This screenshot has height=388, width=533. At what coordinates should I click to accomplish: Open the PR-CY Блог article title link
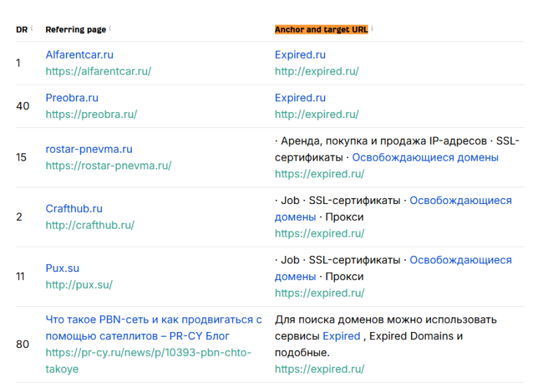(153, 328)
